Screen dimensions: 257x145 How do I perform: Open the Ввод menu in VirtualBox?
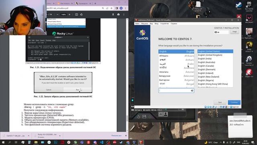[156, 24]
